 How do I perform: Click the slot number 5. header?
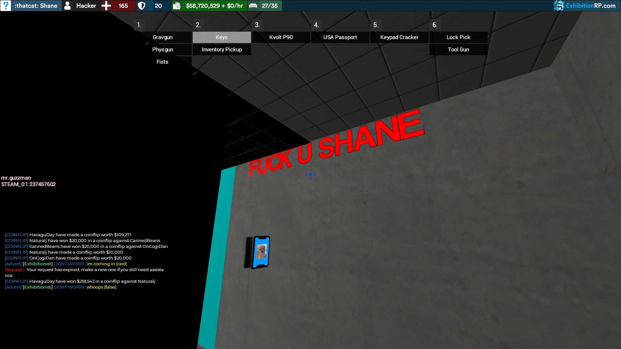pyautogui.click(x=376, y=25)
